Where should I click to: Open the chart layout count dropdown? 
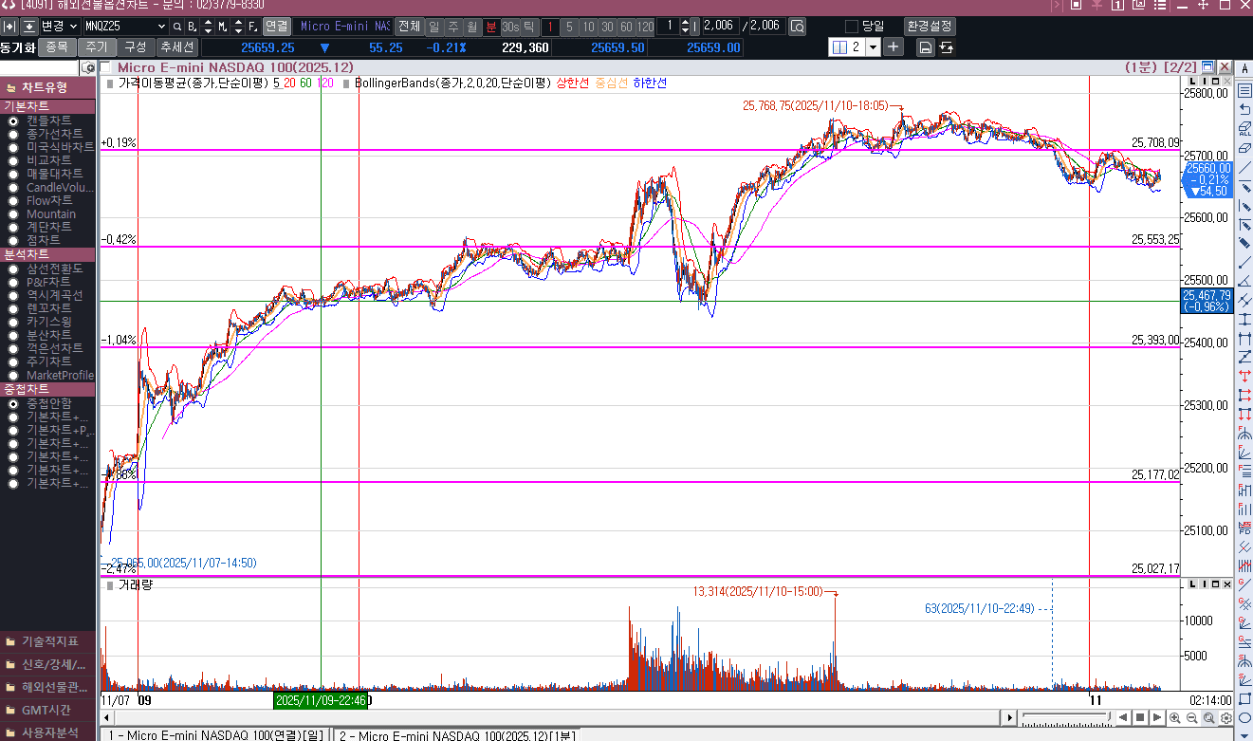click(x=873, y=46)
